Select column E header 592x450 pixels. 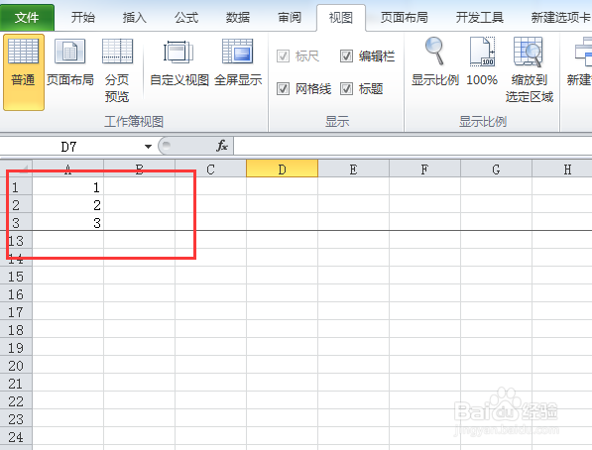tap(353, 169)
